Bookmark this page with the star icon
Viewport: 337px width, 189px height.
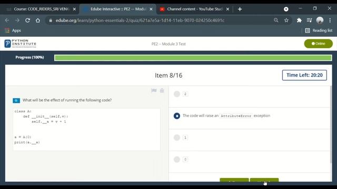286,20
